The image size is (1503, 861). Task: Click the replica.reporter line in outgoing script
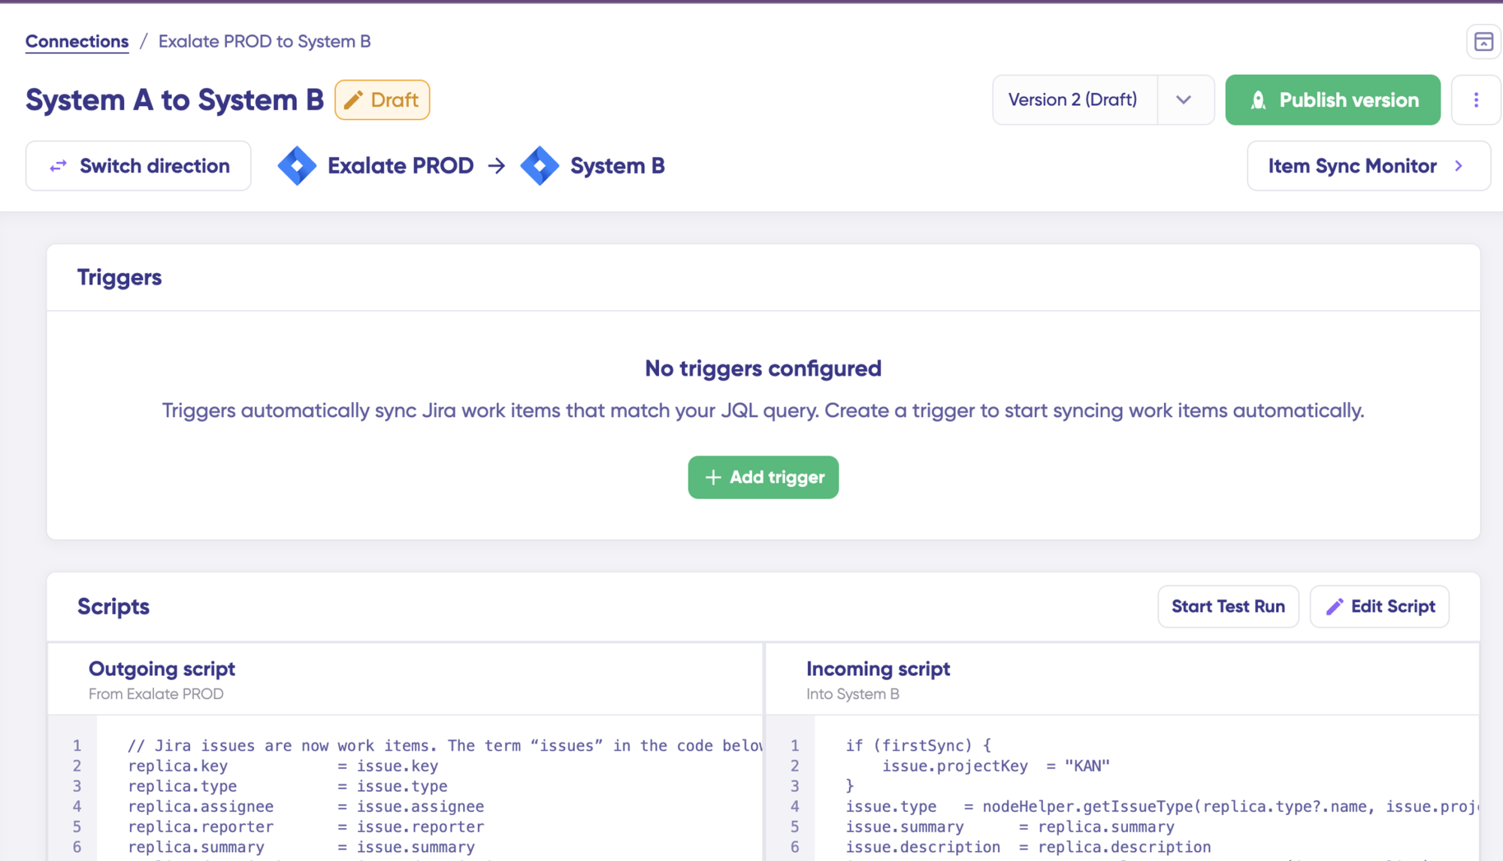point(306,827)
